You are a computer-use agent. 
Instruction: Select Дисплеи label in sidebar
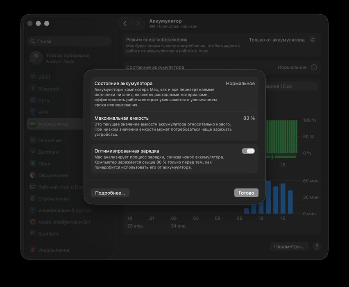pos(48,152)
